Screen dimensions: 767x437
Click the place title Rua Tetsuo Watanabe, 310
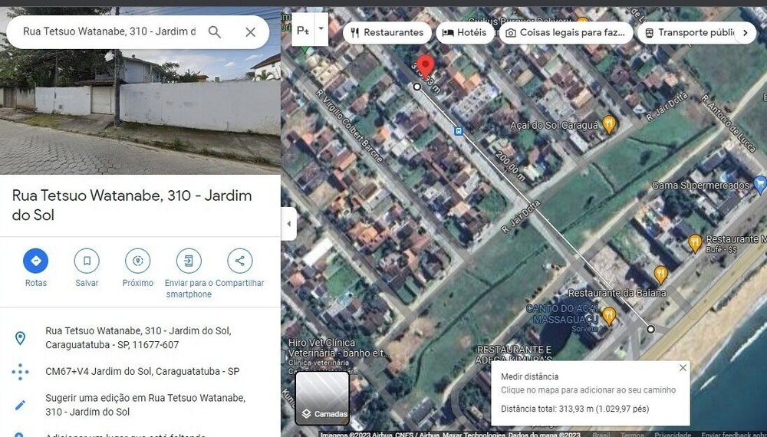pyautogui.click(x=132, y=205)
